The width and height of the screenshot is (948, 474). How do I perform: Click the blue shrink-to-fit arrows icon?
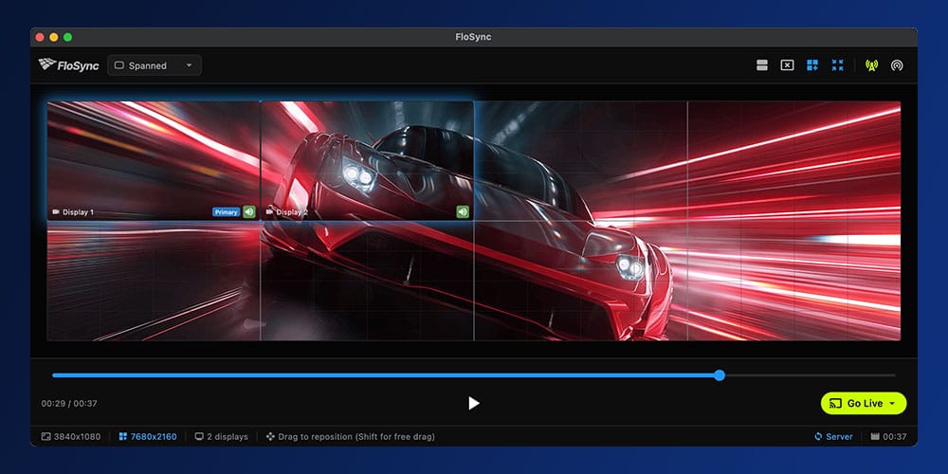837,65
